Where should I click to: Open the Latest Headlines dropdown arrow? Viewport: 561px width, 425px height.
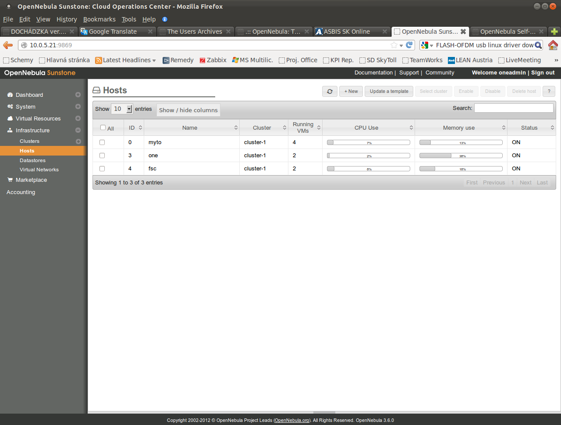pyautogui.click(x=154, y=60)
